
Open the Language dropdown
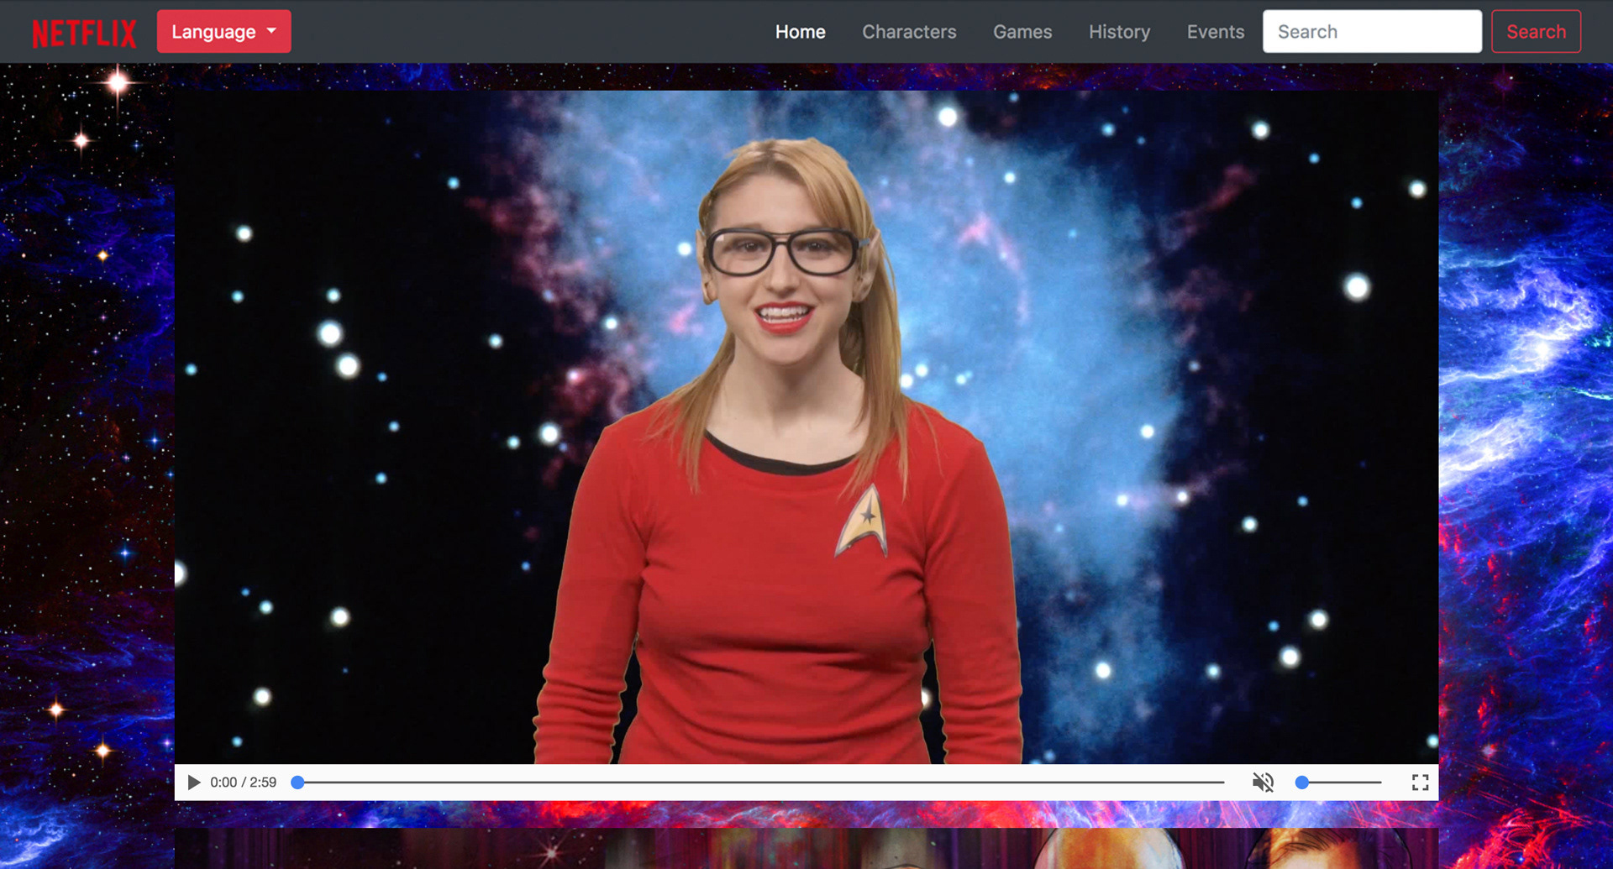223,32
